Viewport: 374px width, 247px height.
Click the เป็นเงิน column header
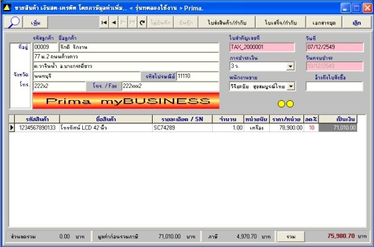pyautogui.click(x=338, y=119)
